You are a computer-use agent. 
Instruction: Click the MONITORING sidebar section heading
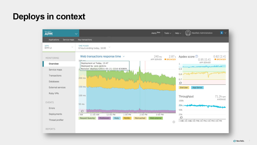[52, 58]
